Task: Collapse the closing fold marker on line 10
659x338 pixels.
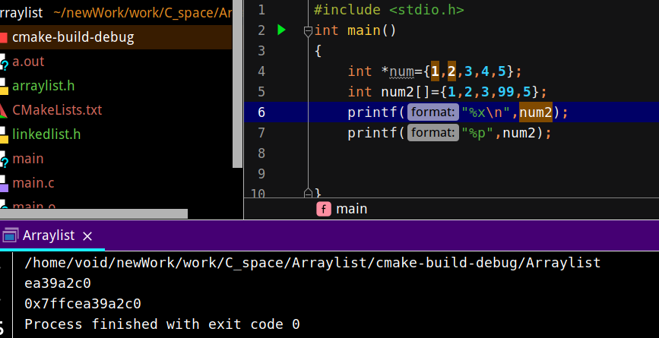Action: pyautogui.click(x=308, y=193)
